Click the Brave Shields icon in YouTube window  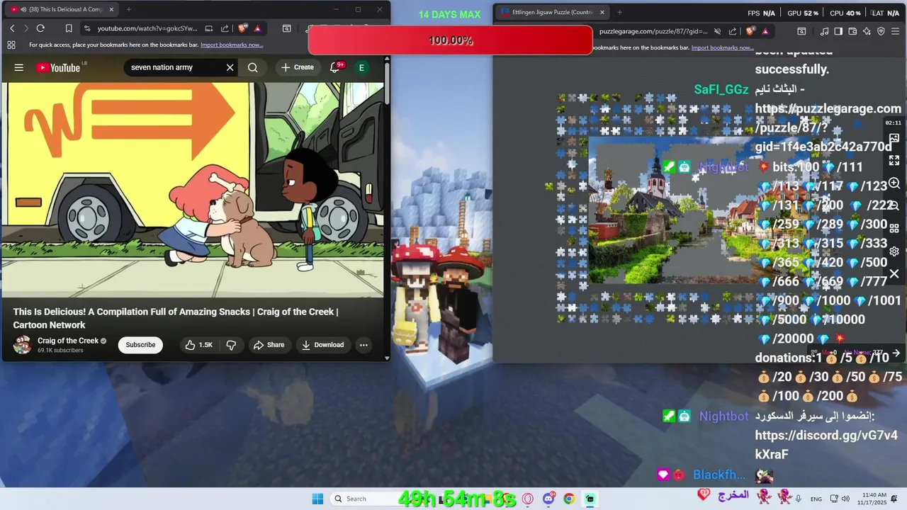(242, 28)
